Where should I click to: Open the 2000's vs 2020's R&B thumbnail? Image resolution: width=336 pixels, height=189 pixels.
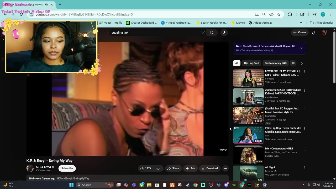point(248,97)
